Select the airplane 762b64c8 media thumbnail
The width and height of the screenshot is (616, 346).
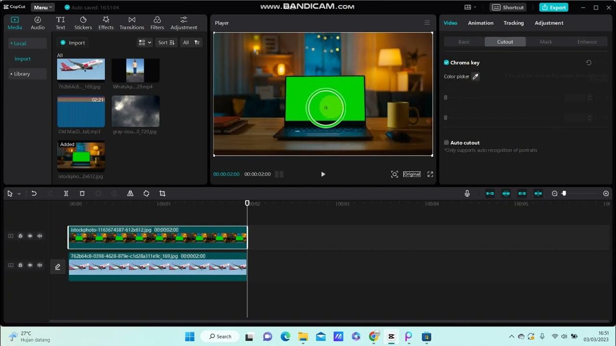click(81, 69)
